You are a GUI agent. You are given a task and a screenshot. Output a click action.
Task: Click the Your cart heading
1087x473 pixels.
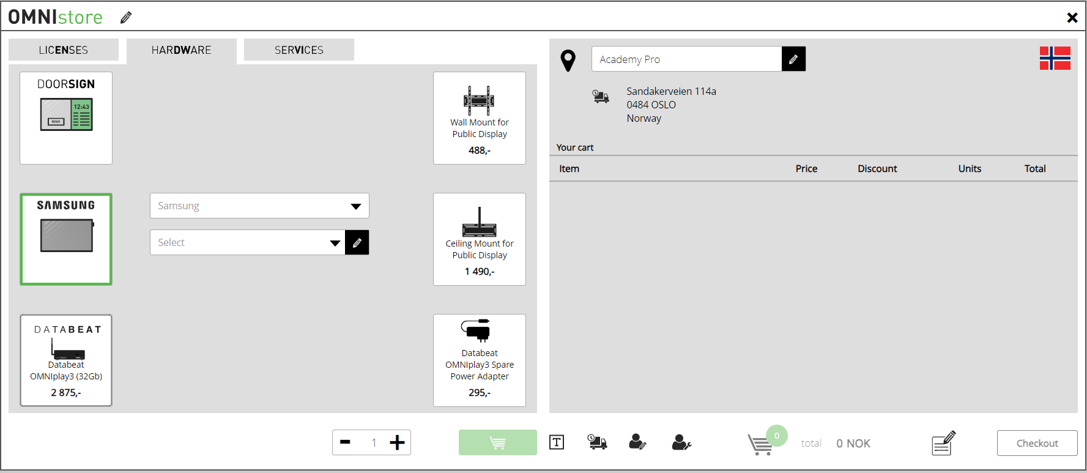coord(575,147)
